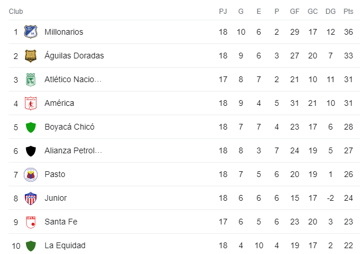Click the DG column header
This screenshot has height=254, width=360.
[x=330, y=11]
